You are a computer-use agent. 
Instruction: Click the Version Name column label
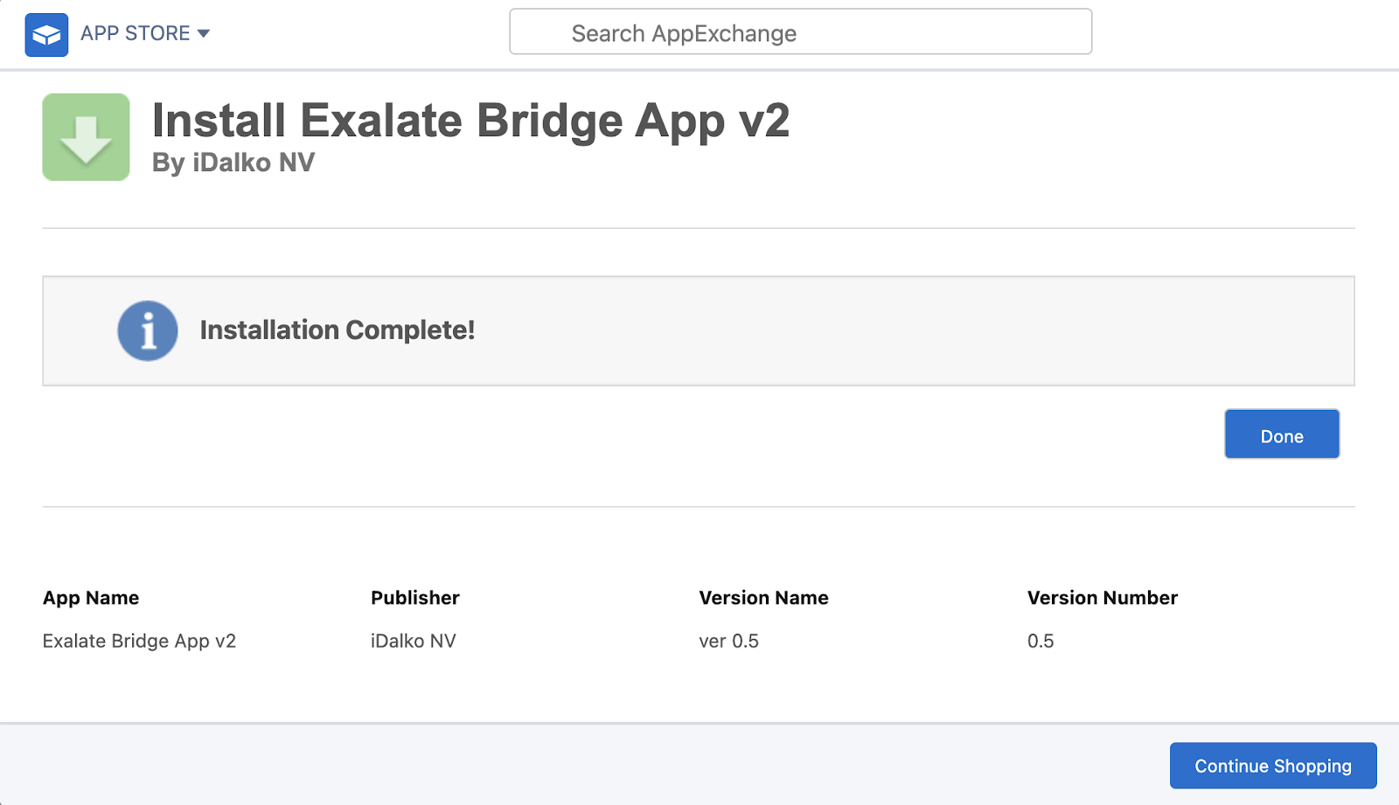[763, 598]
